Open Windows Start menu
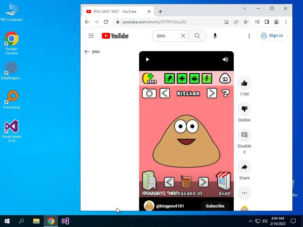 coord(7,221)
